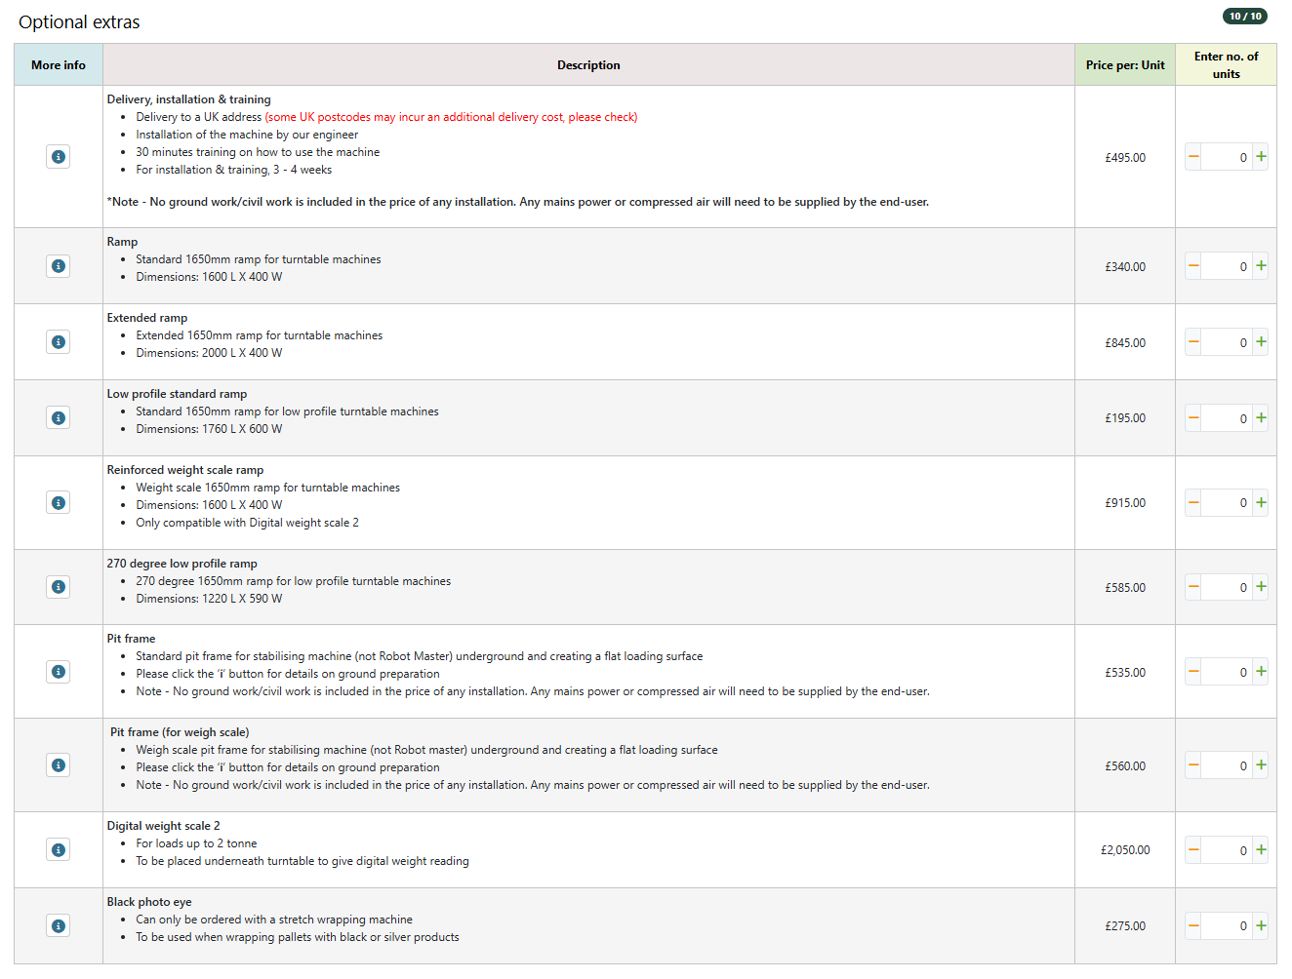Show info for 270 degree low profile ramp
Viewport: 1292px width, 979px height.
(x=59, y=587)
